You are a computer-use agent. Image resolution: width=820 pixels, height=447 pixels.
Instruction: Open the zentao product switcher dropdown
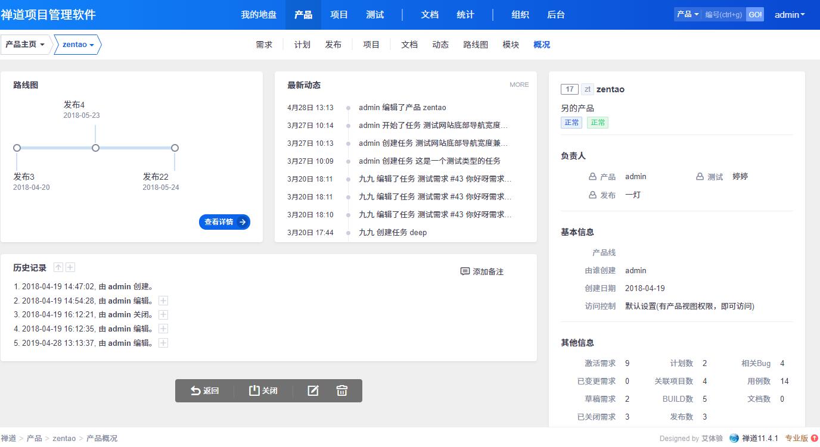[x=78, y=45]
